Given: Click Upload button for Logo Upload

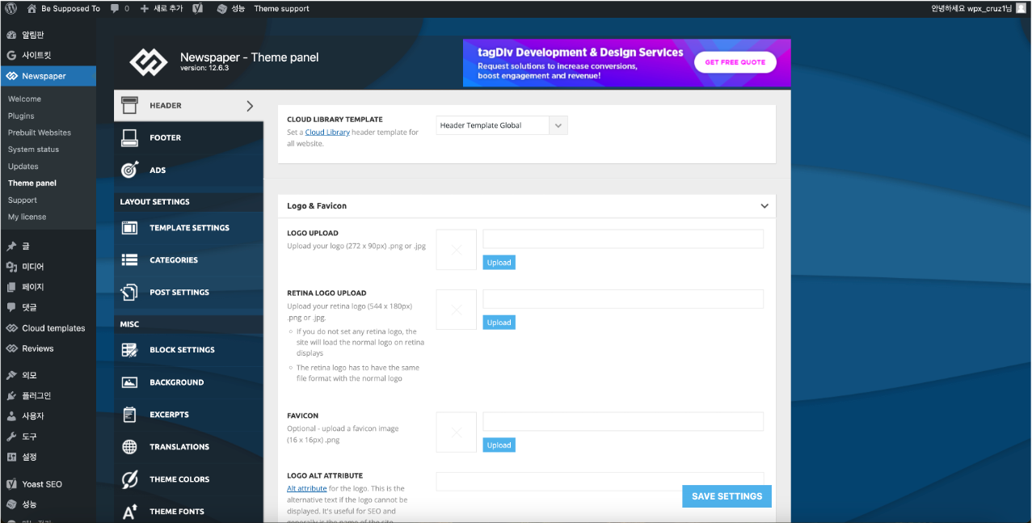Looking at the screenshot, I should tap(499, 263).
